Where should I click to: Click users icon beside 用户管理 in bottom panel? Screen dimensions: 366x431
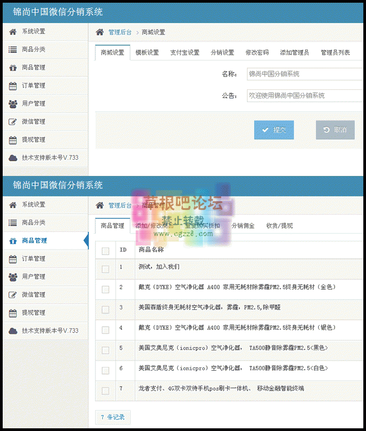click(x=13, y=277)
